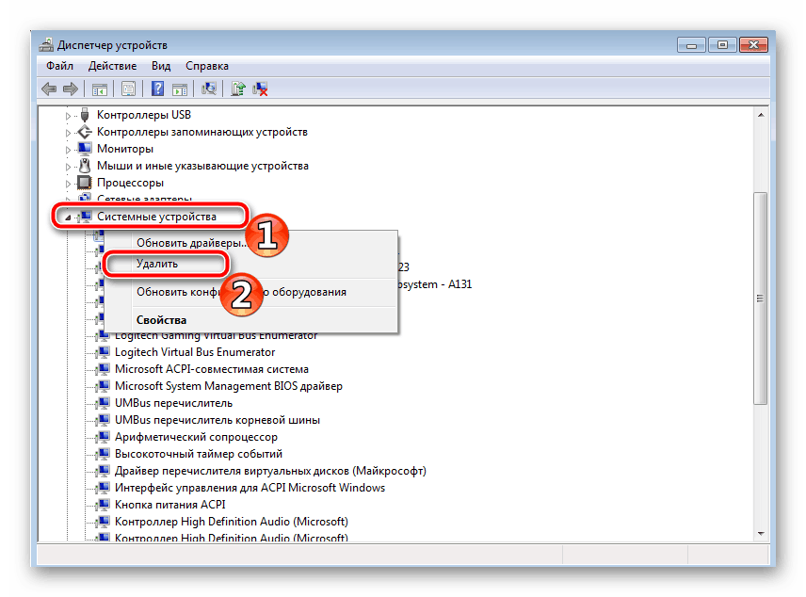Open the Действие menu

[x=112, y=66]
